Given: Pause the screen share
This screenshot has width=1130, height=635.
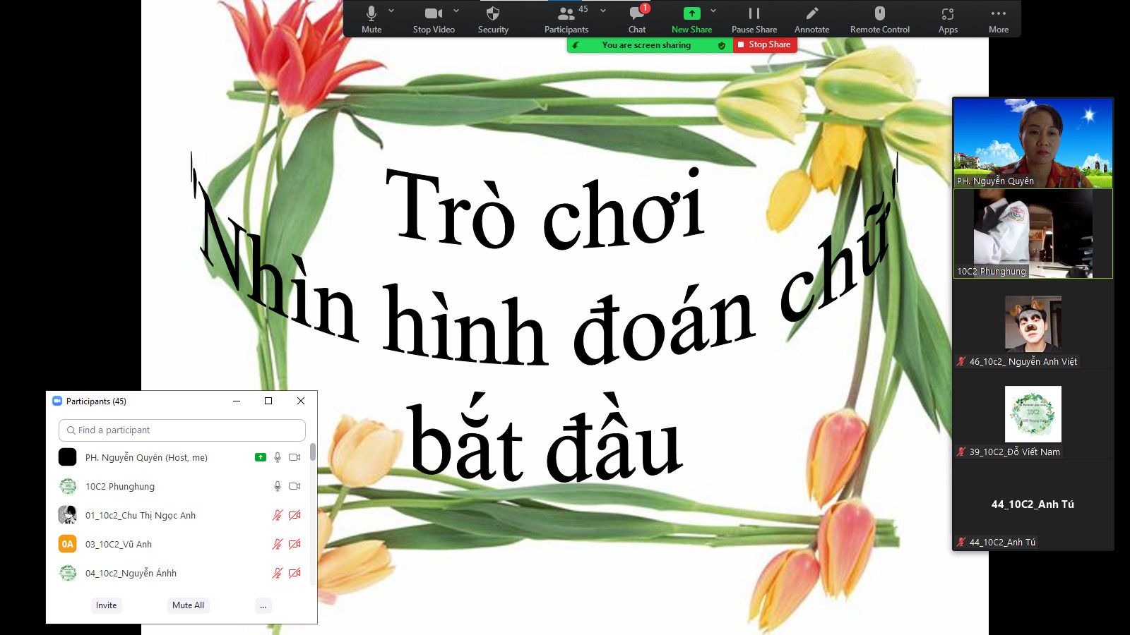Looking at the screenshot, I should (x=754, y=19).
